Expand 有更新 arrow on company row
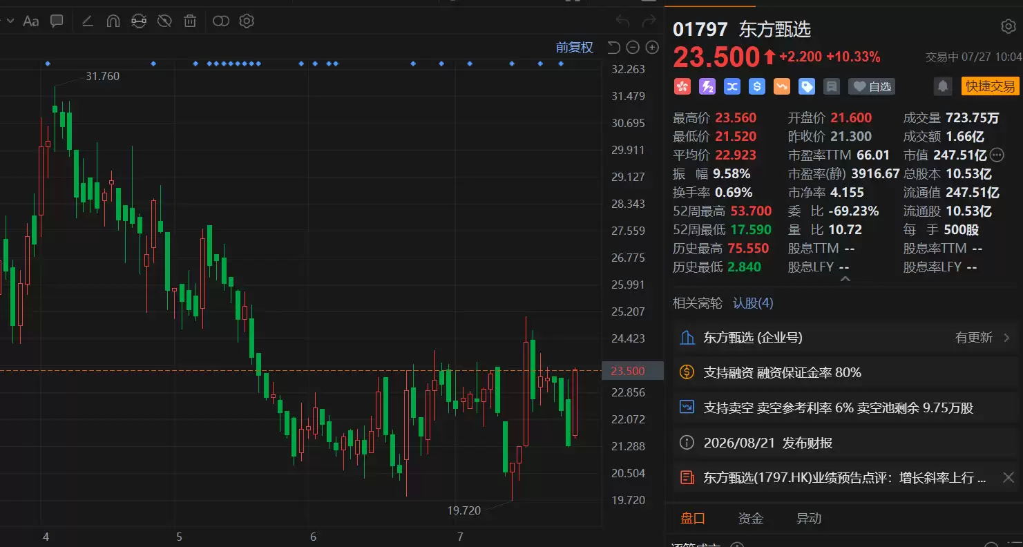The height and width of the screenshot is (547, 1023). click(x=1006, y=338)
